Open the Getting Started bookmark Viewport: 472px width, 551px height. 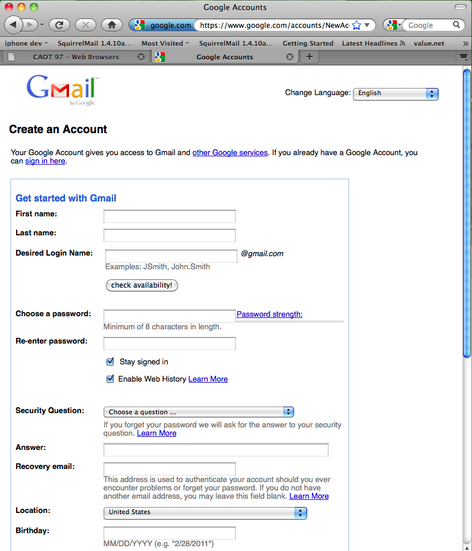[308, 43]
